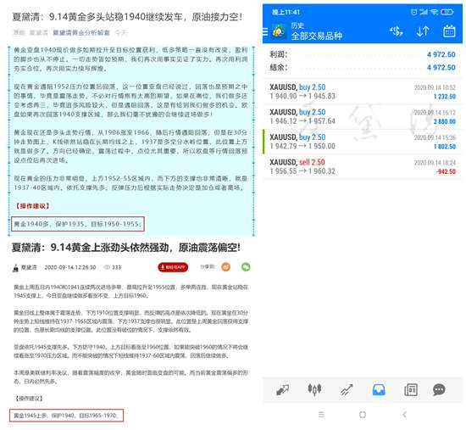Open the Trade tab trend-line icon

tap(347, 389)
